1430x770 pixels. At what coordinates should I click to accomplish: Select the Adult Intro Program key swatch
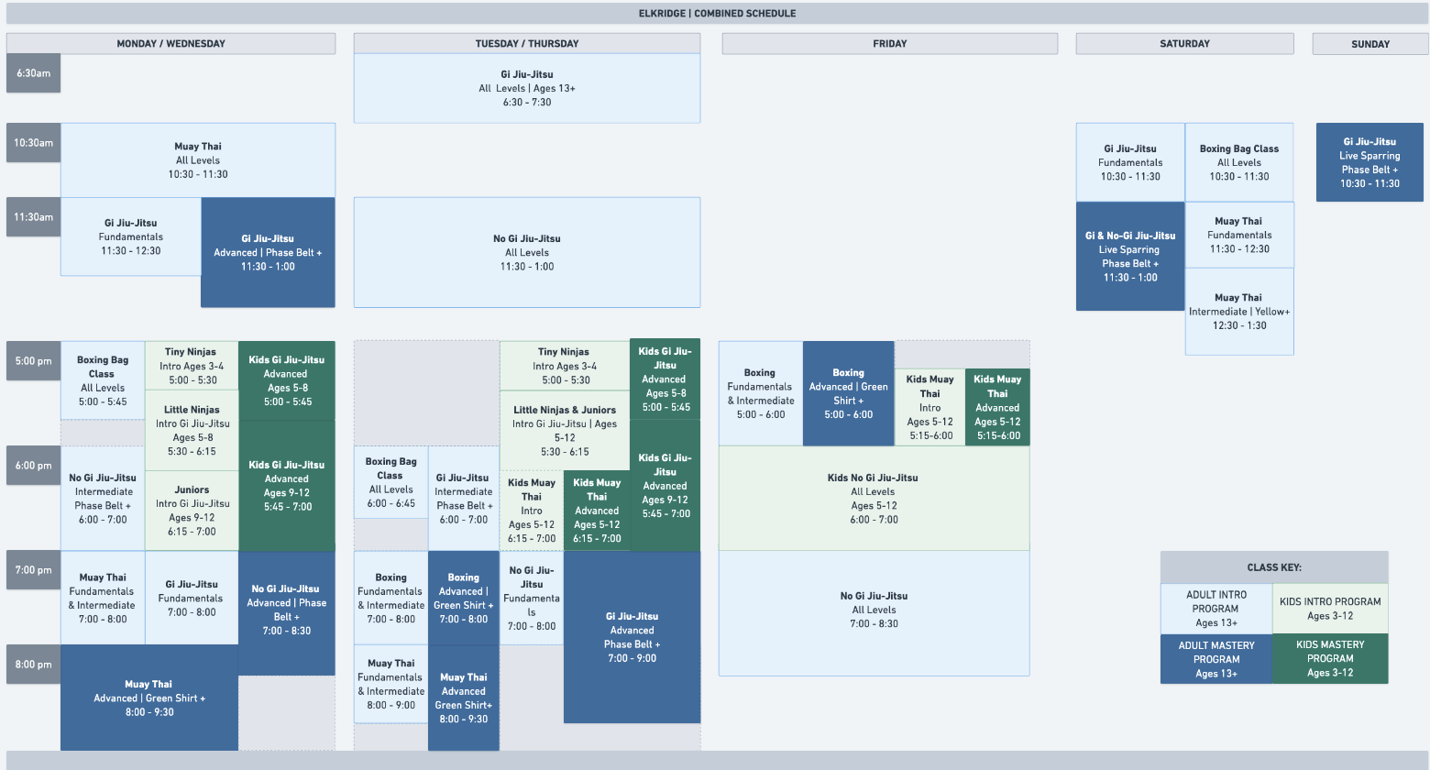click(x=1215, y=609)
